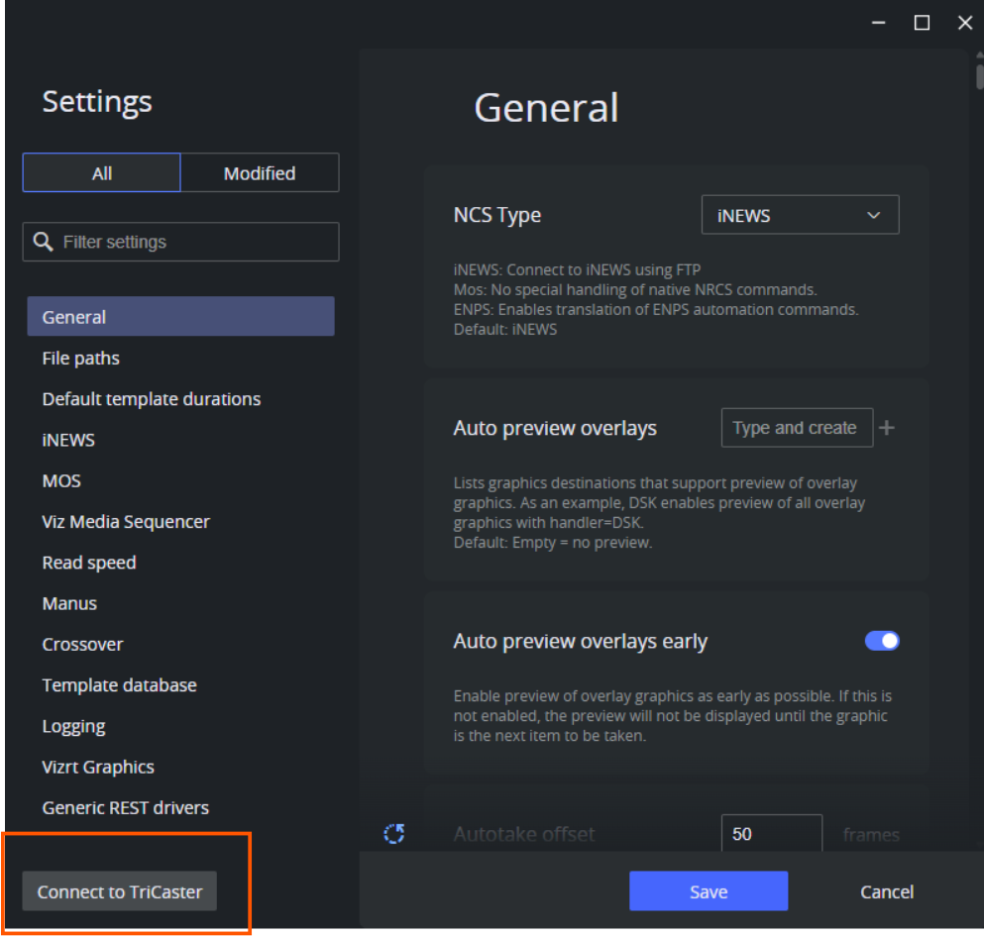984x936 pixels.
Task: Maximize the settings window
Action: point(922,23)
